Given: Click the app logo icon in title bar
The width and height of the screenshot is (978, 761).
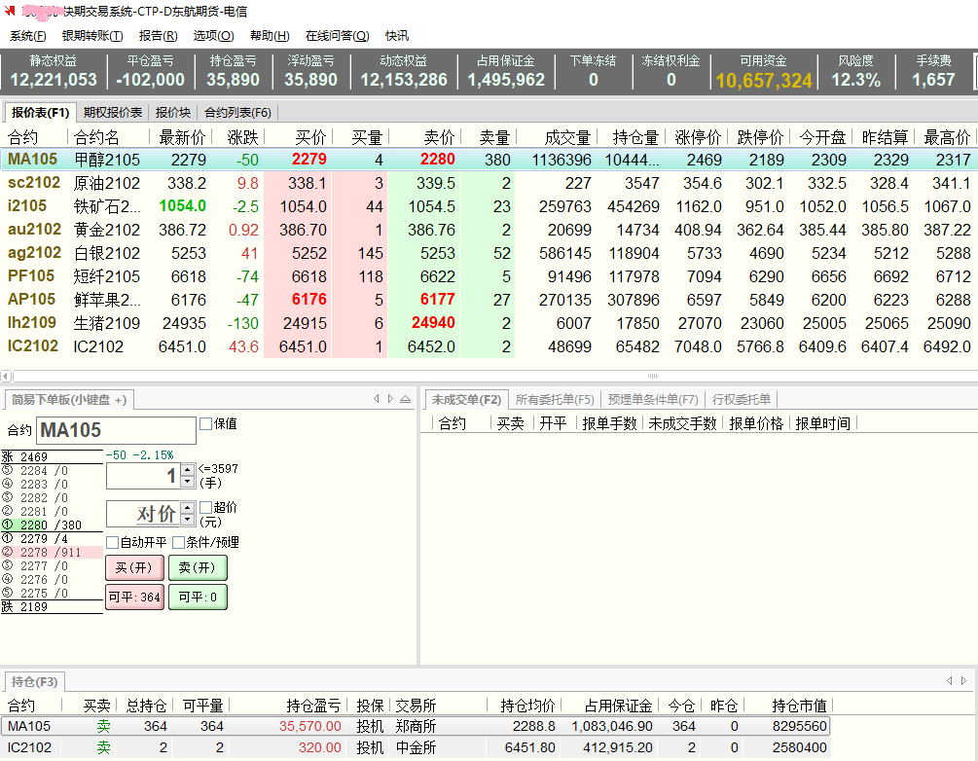Looking at the screenshot, I should click(x=11, y=12).
